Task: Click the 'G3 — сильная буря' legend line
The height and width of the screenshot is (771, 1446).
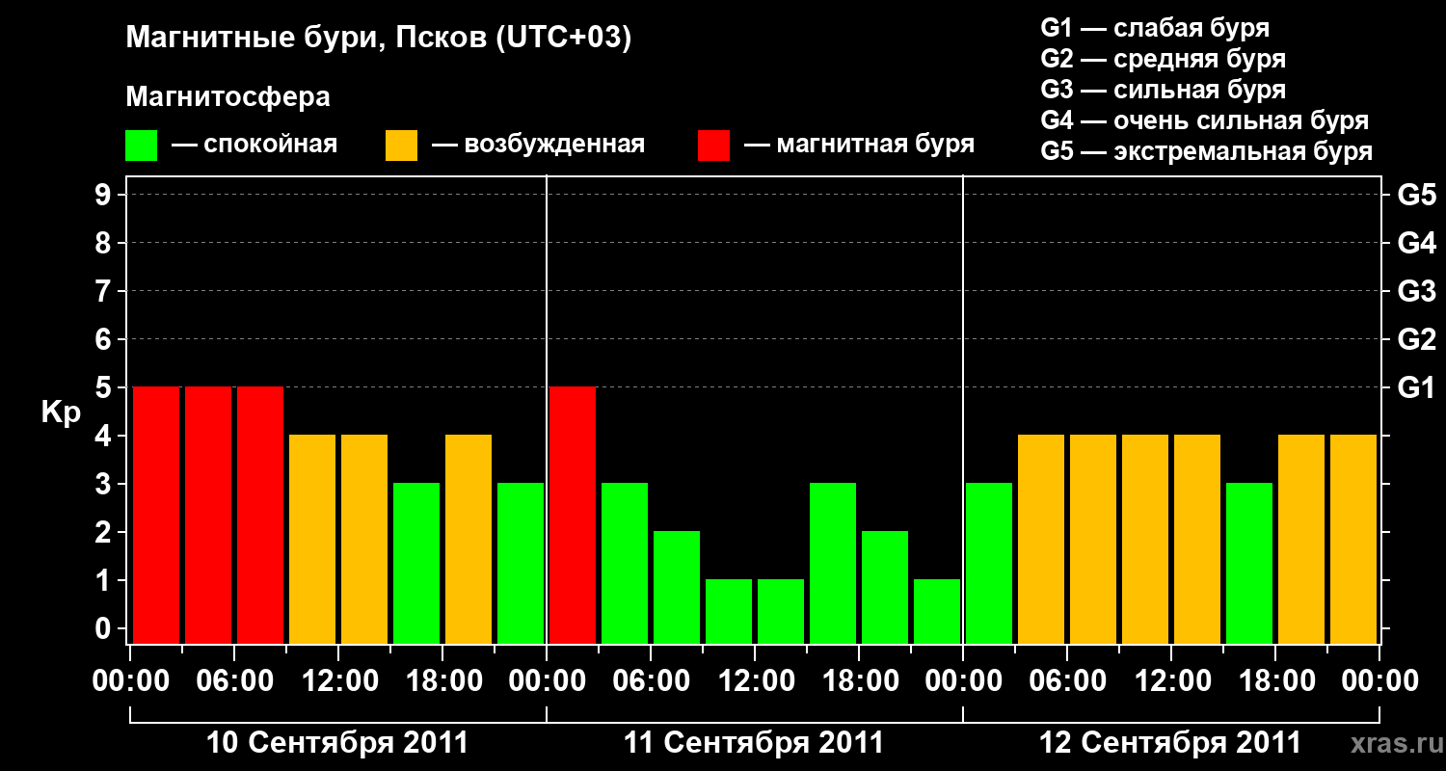Action: click(x=1164, y=90)
